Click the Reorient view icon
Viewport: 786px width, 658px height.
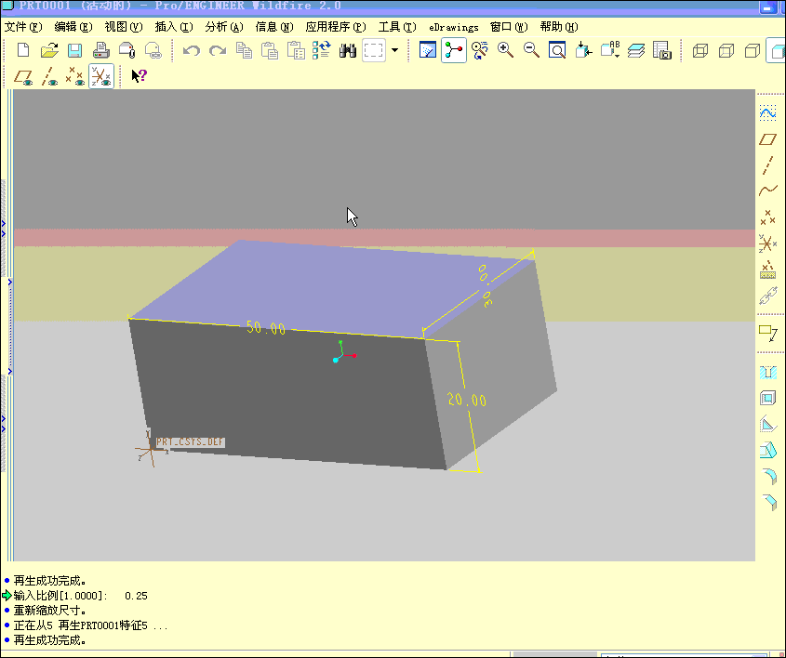[583, 50]
